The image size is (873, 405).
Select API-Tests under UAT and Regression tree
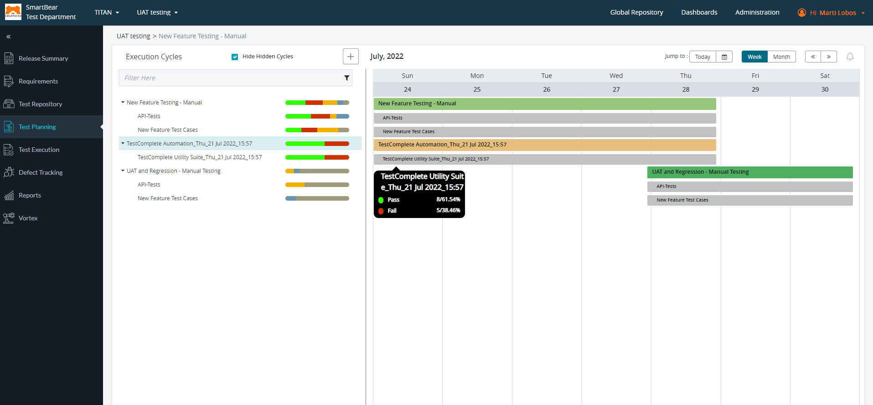149,184
